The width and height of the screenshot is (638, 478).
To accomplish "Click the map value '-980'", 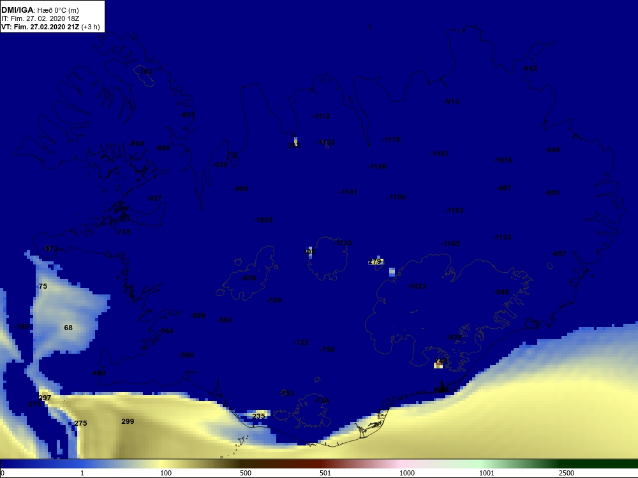I will coord(501,292).
